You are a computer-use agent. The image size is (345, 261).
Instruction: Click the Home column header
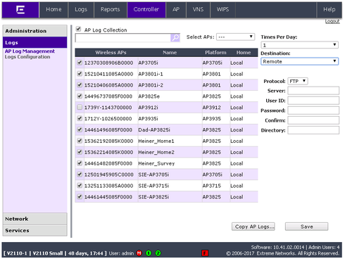pyautogui.click(x=244, y=53)
